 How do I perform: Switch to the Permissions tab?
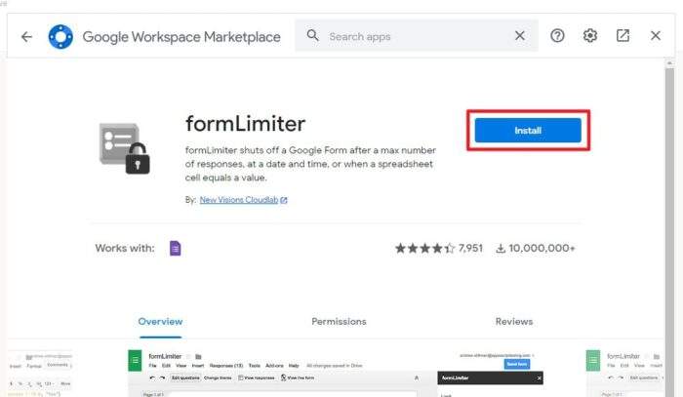tap(339, 322)
